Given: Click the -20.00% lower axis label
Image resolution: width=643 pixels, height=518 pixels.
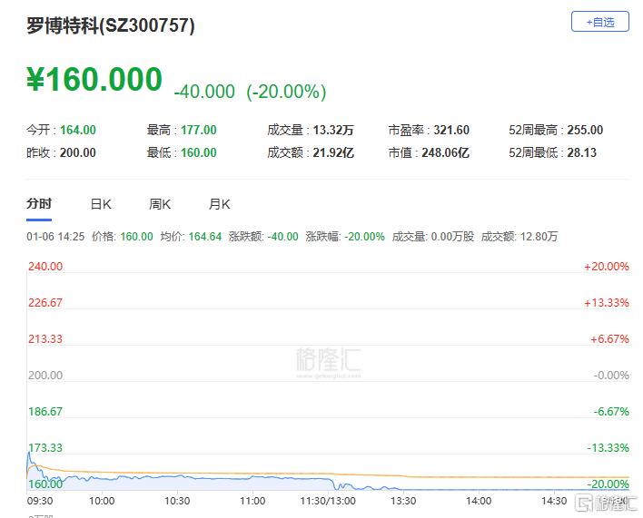Looking at the screenshot, I should [608, 484].
